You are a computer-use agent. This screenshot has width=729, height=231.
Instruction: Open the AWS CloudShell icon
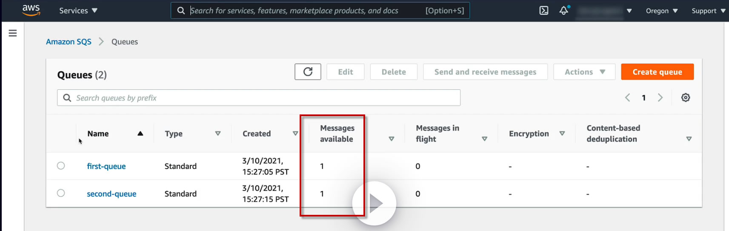coord(544,11)
